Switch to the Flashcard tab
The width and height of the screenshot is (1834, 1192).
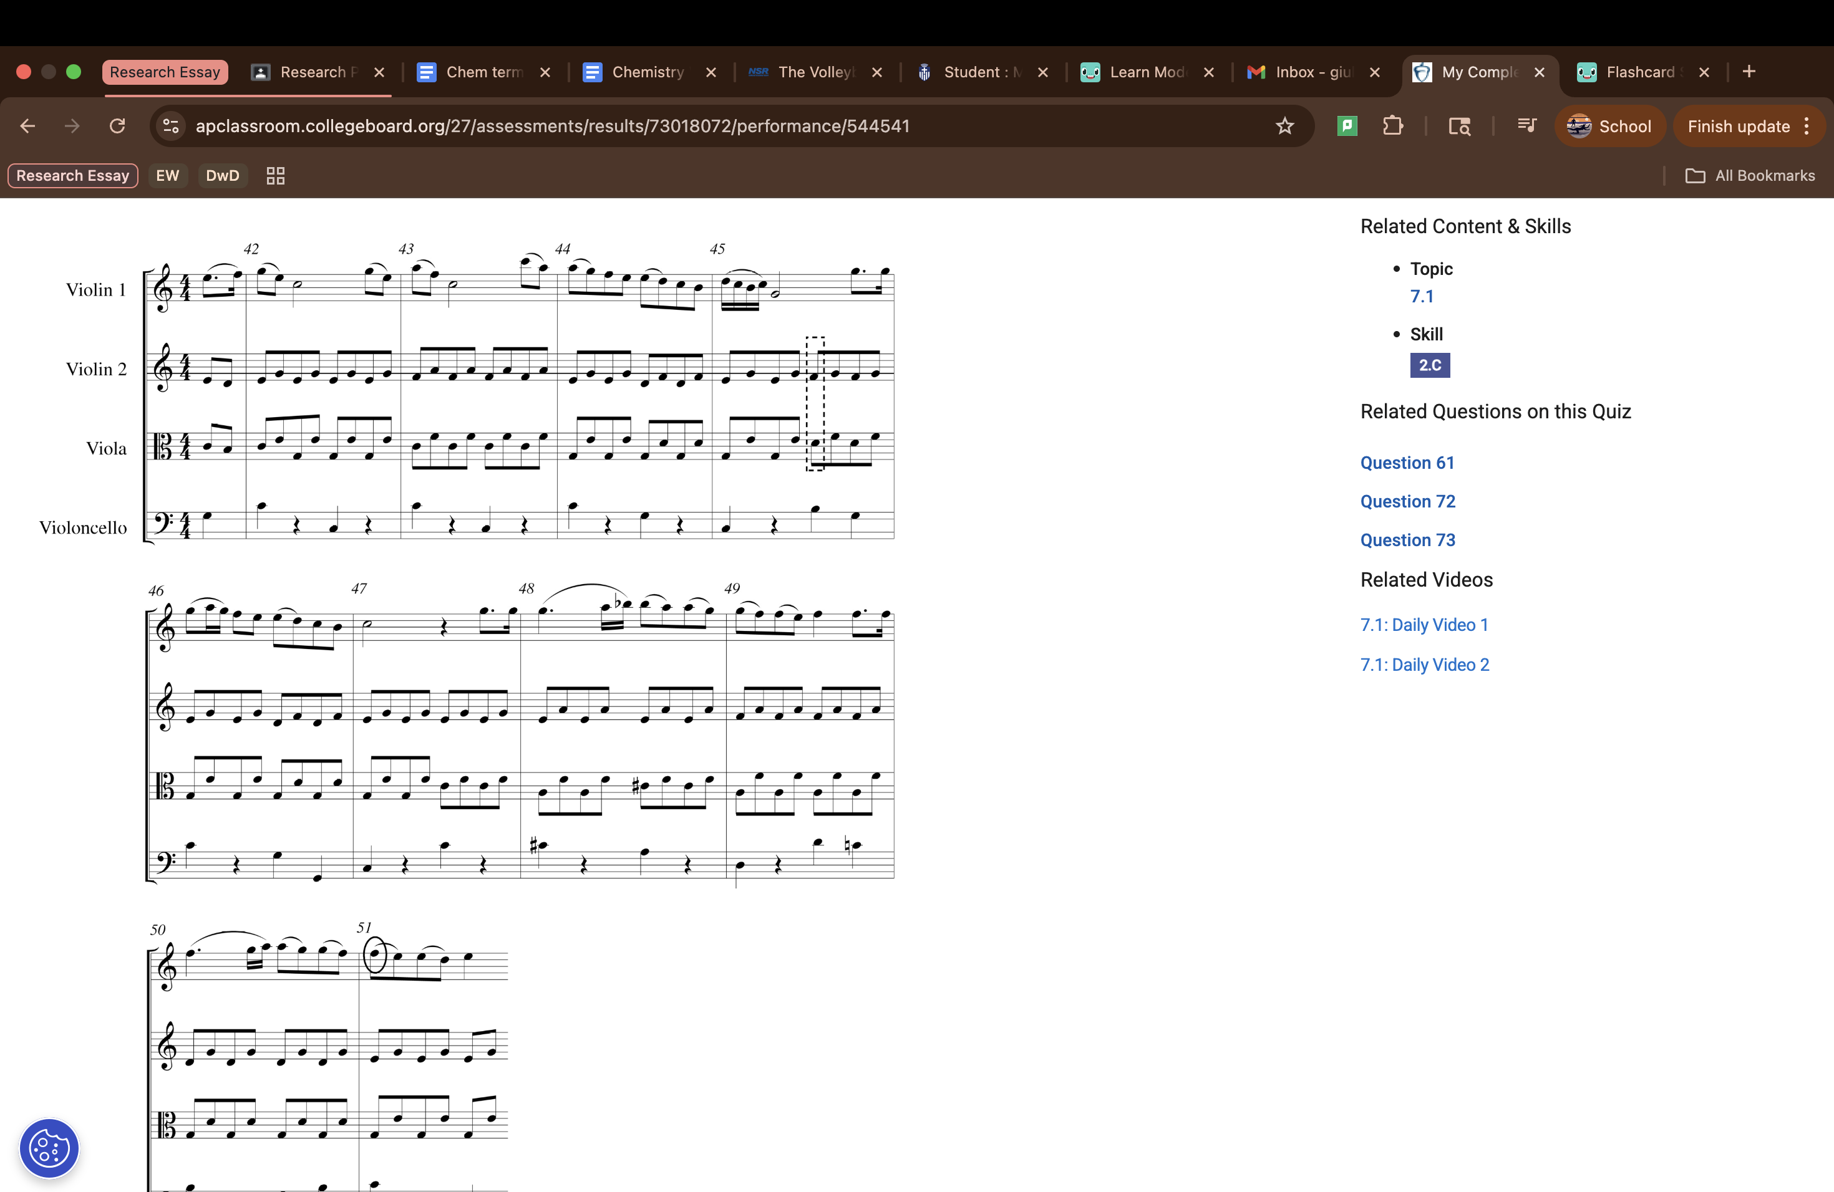pos(1639,72)
